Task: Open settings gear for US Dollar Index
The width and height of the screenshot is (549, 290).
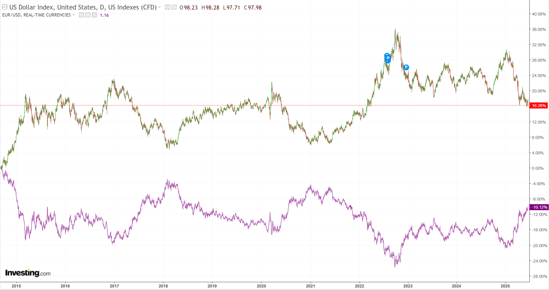Action: coord(174,7)
